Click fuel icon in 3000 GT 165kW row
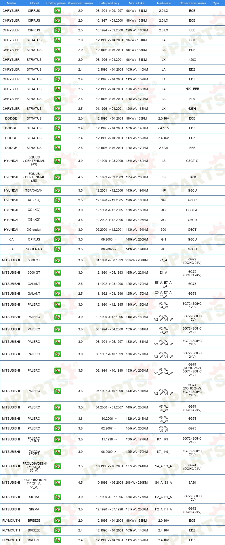The image size is (225, 545). pos(58,273)
